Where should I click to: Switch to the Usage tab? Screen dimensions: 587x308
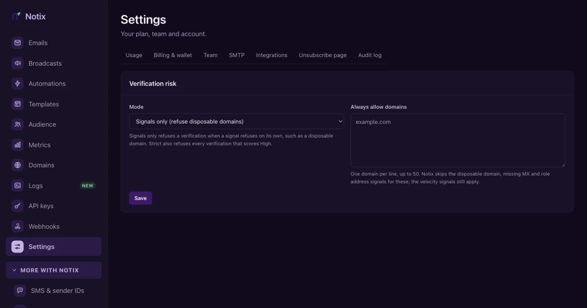coord(134,55)
